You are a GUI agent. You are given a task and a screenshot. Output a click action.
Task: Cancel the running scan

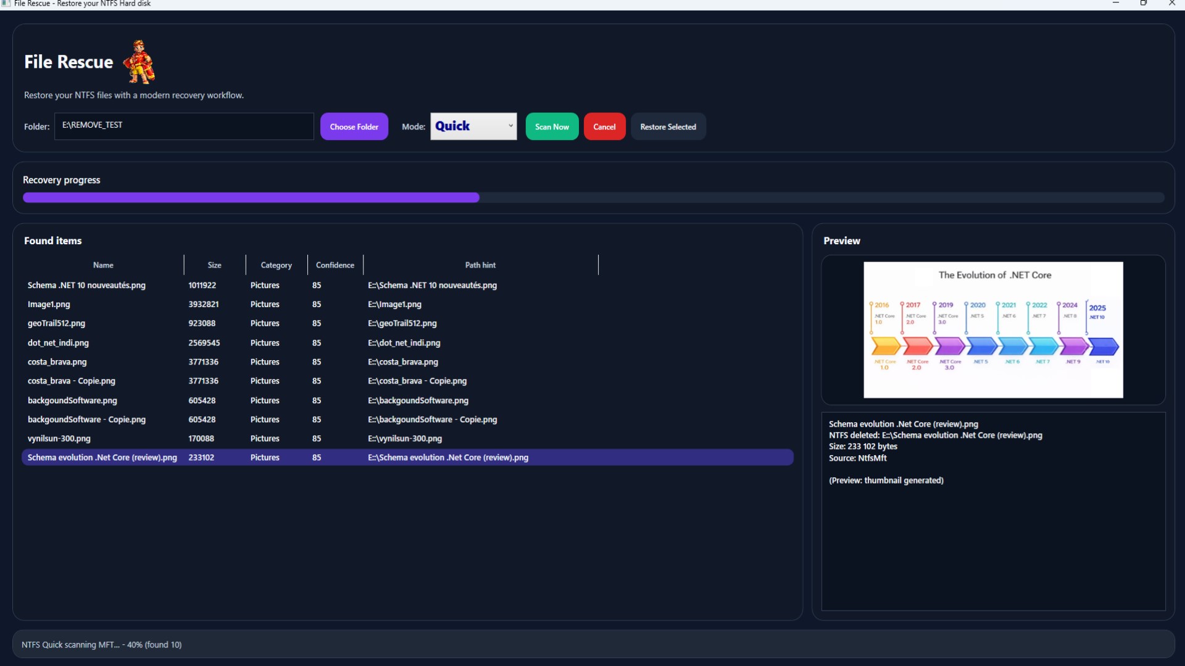pyautogui.click(x=604, y=126)
